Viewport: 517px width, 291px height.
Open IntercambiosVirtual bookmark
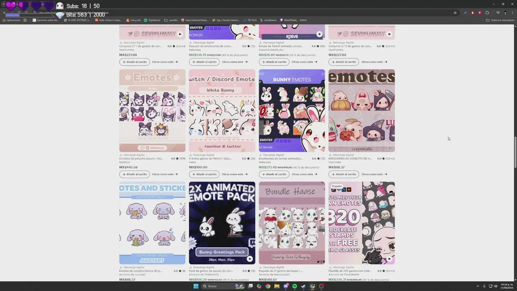click(x=195, y=20)
